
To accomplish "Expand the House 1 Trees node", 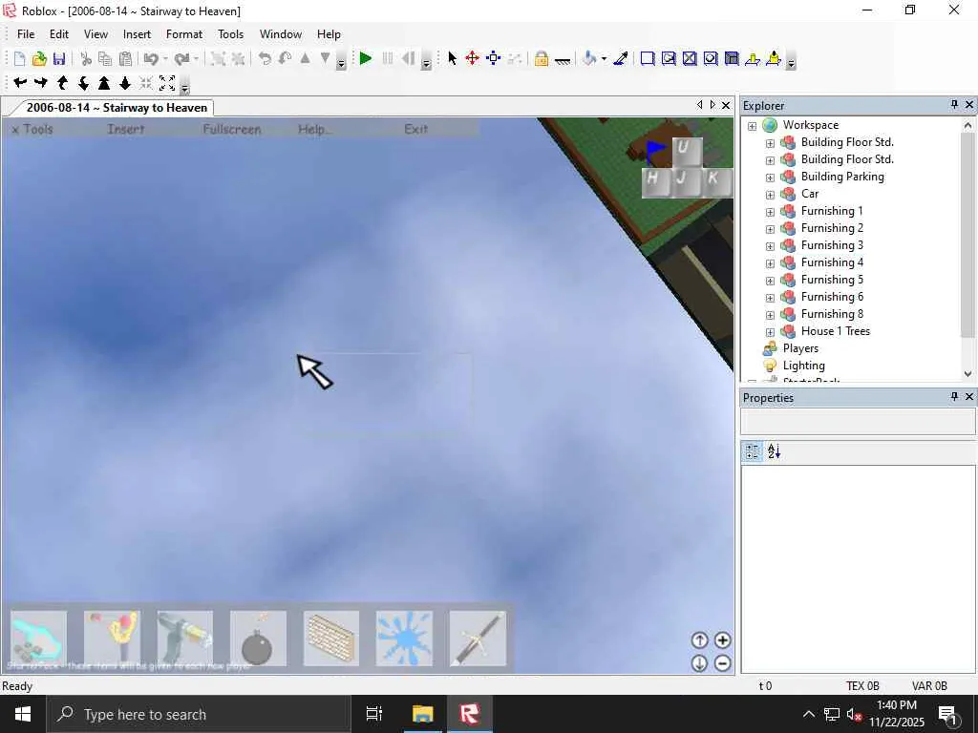I will pos(771,332).
